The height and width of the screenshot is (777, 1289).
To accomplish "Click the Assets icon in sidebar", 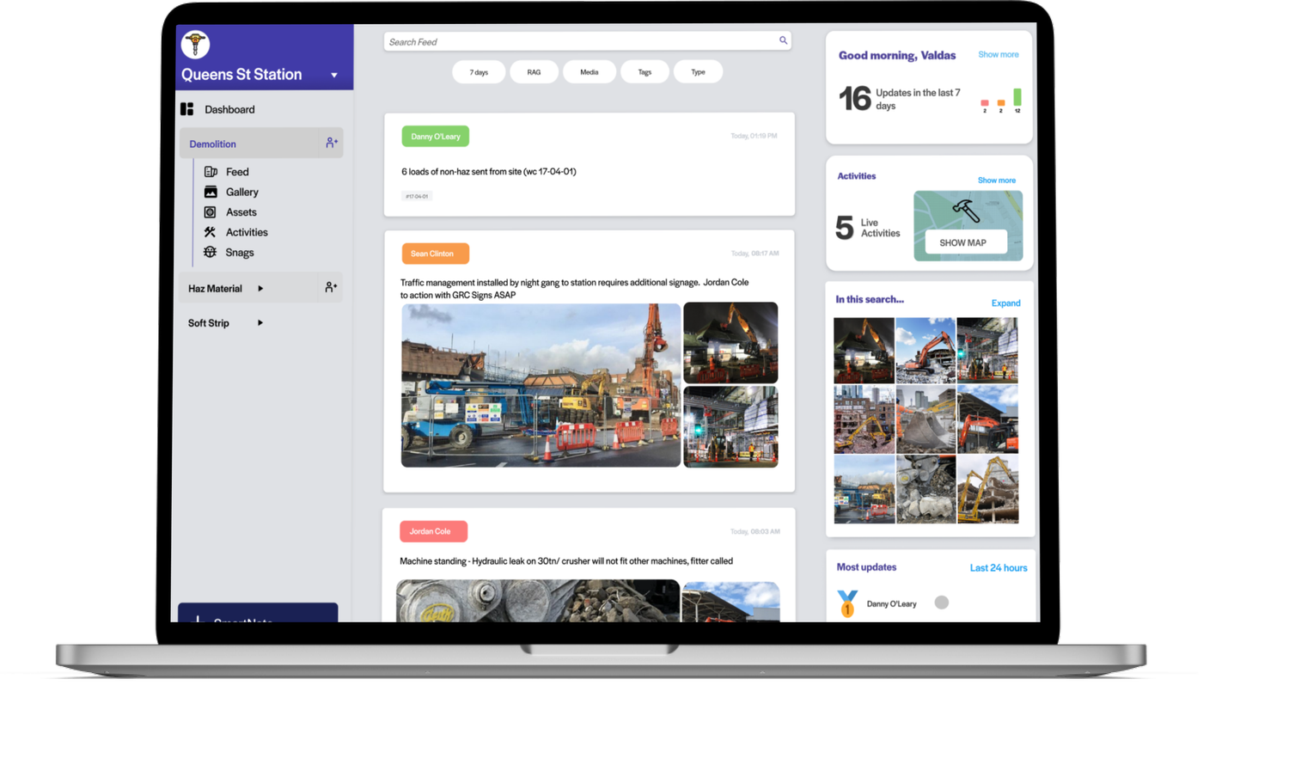I will 211,212.
